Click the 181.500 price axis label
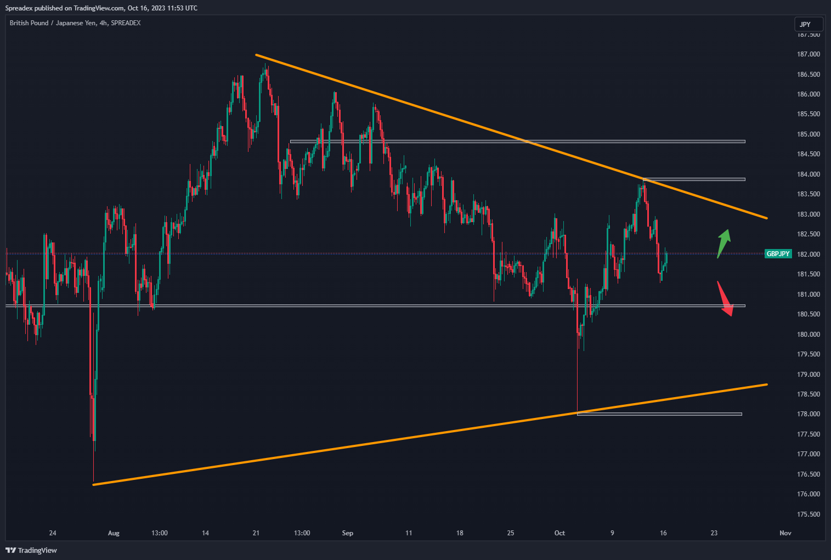Screen dimensions: 831x560 pos(809,274)
